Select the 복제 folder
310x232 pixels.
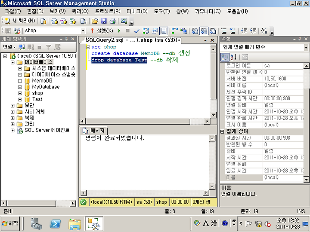coord(29,118)
